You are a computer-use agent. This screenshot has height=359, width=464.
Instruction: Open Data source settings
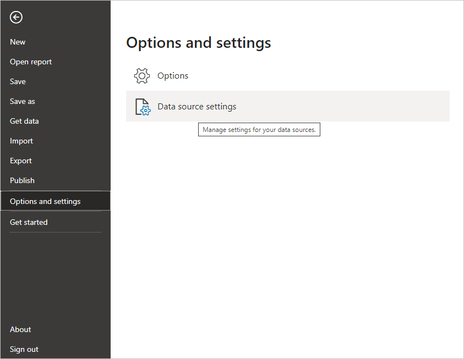tap(196, 106)
